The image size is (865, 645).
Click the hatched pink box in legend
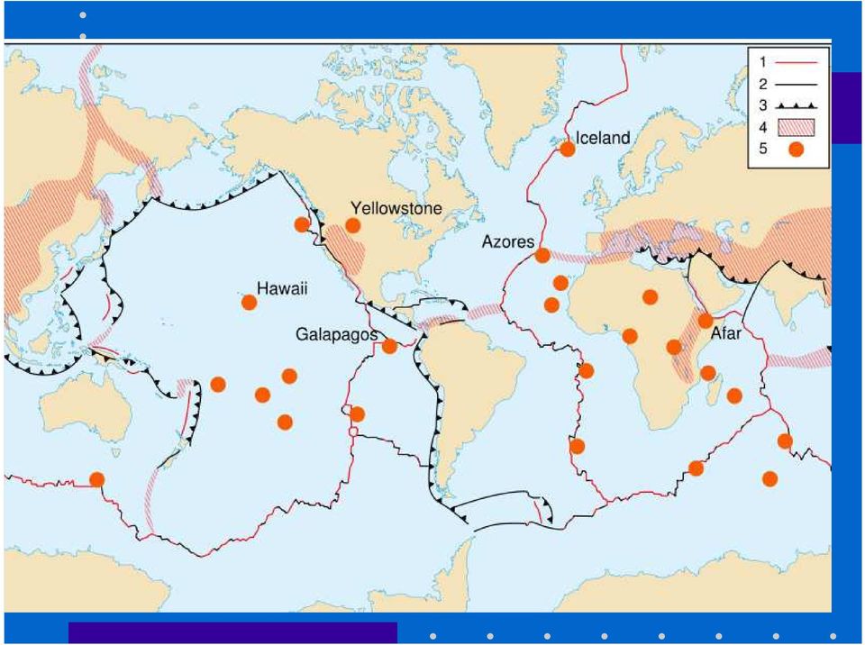pos(796,127)
